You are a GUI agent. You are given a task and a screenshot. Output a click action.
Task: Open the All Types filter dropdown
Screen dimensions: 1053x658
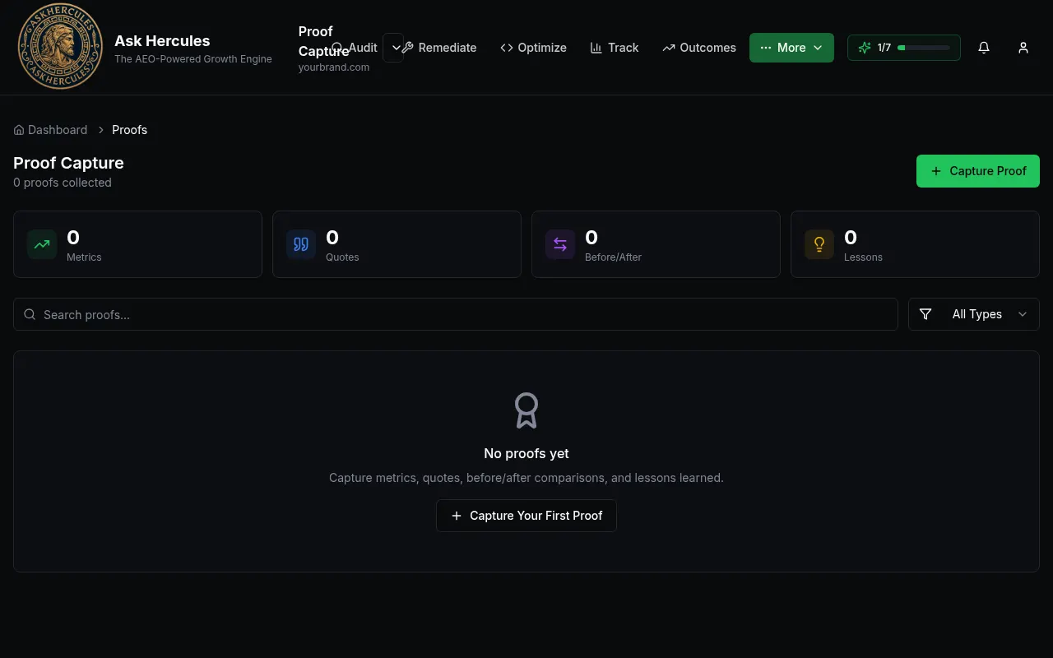pyautogui.click(x=974, y=314)
